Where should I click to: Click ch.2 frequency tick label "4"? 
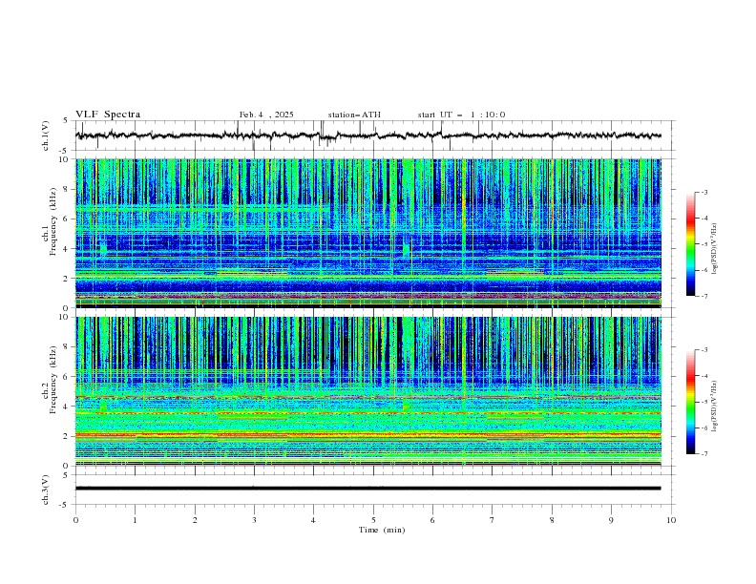click(66, 407)
